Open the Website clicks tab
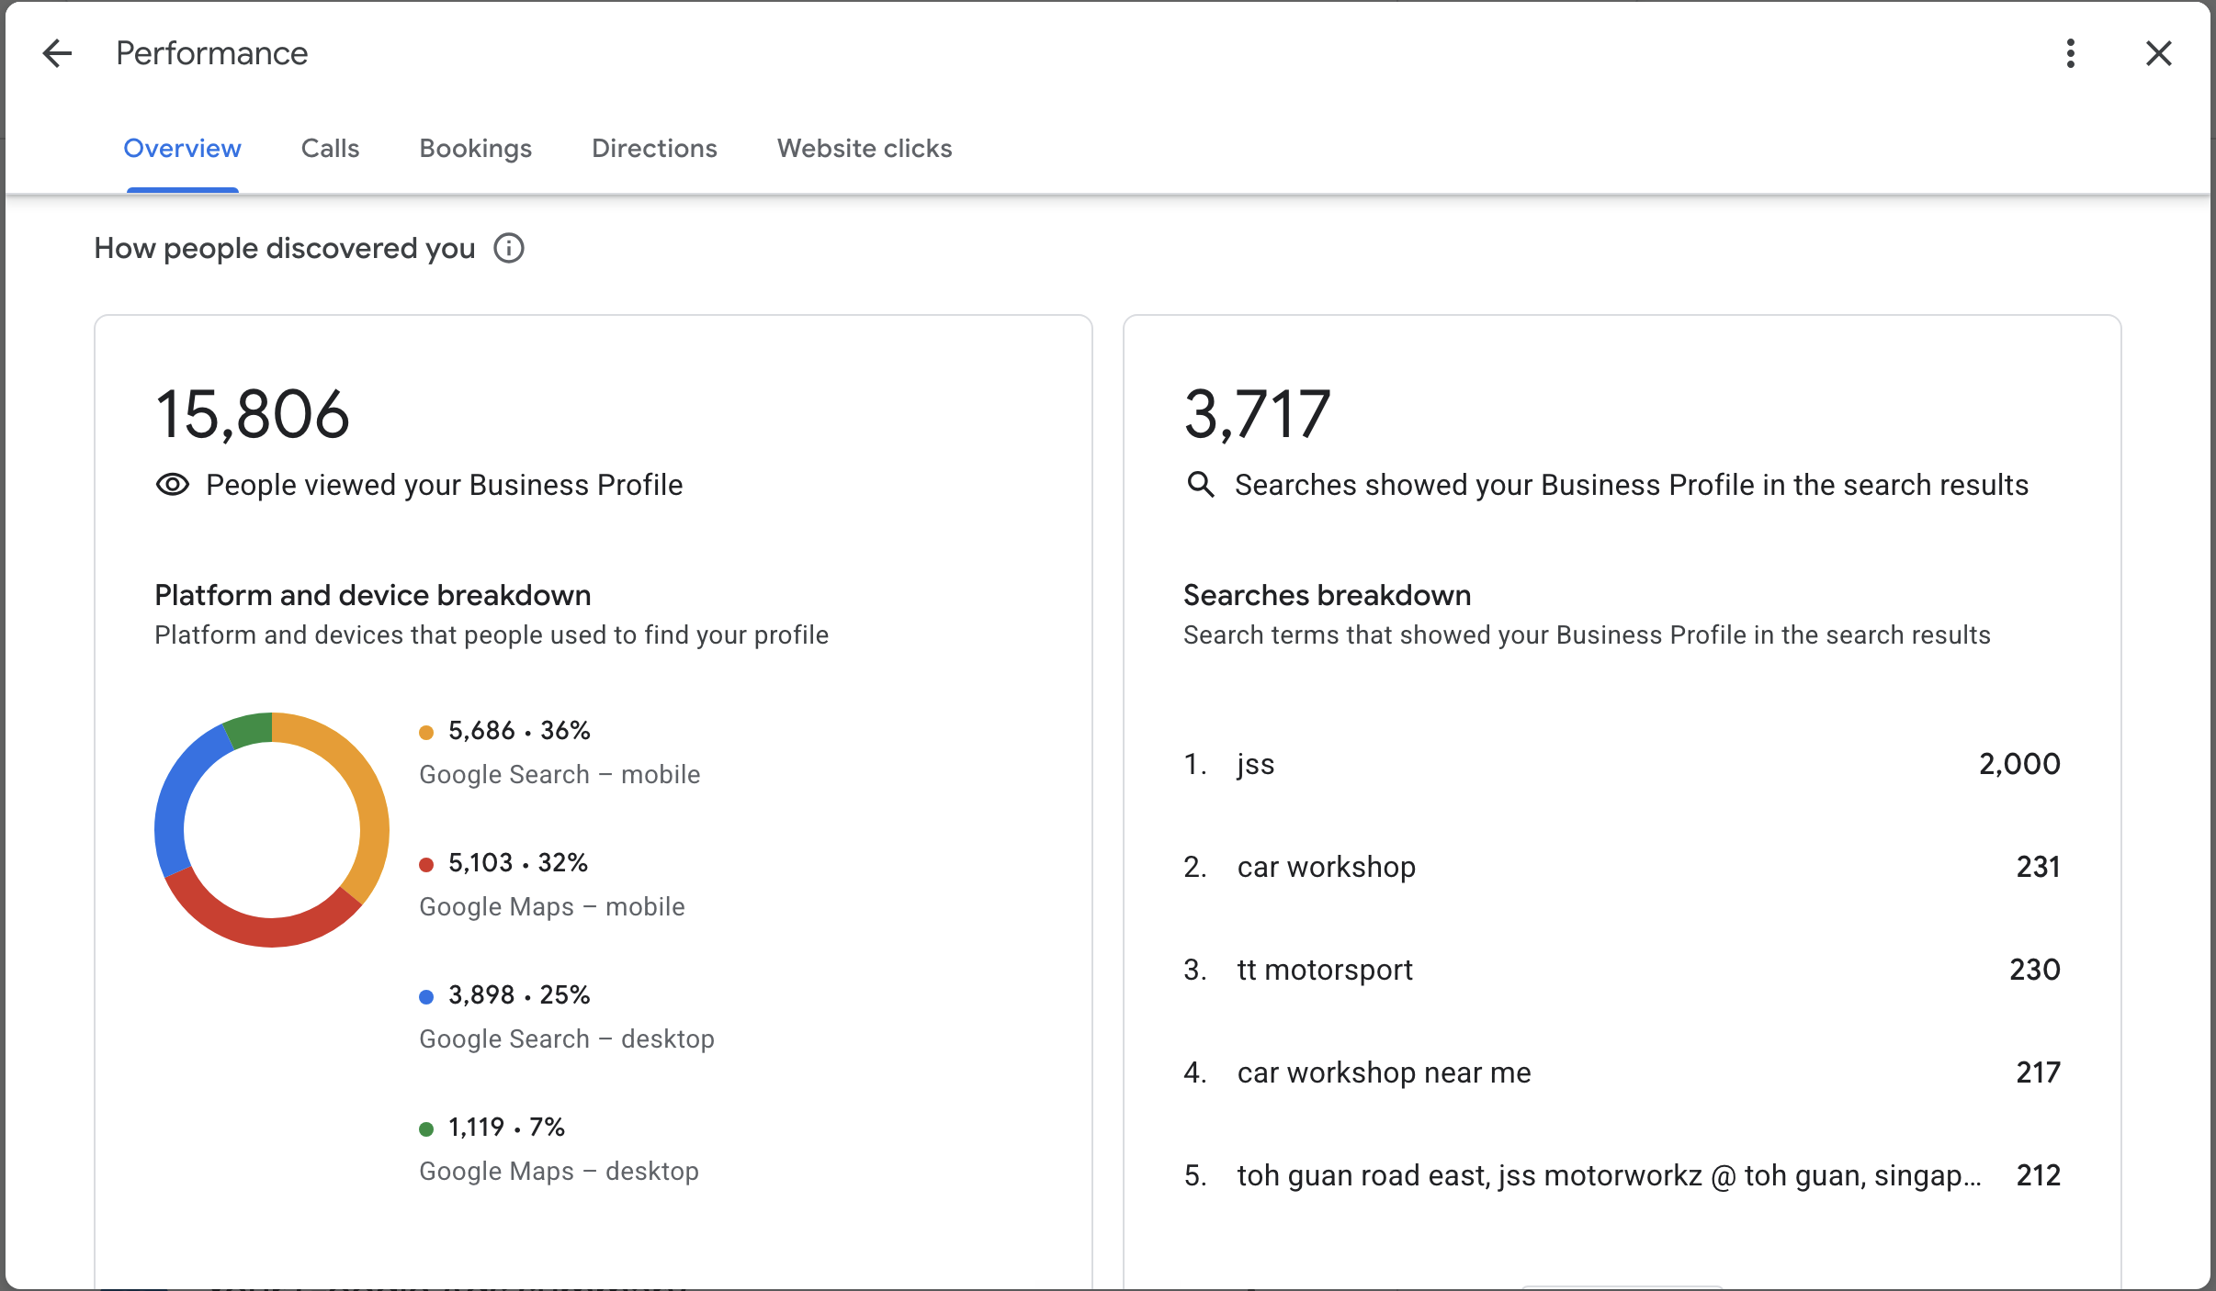The width and height of the screenshot is (2216, 1291). pyautogui.click(x=865, y=148)
